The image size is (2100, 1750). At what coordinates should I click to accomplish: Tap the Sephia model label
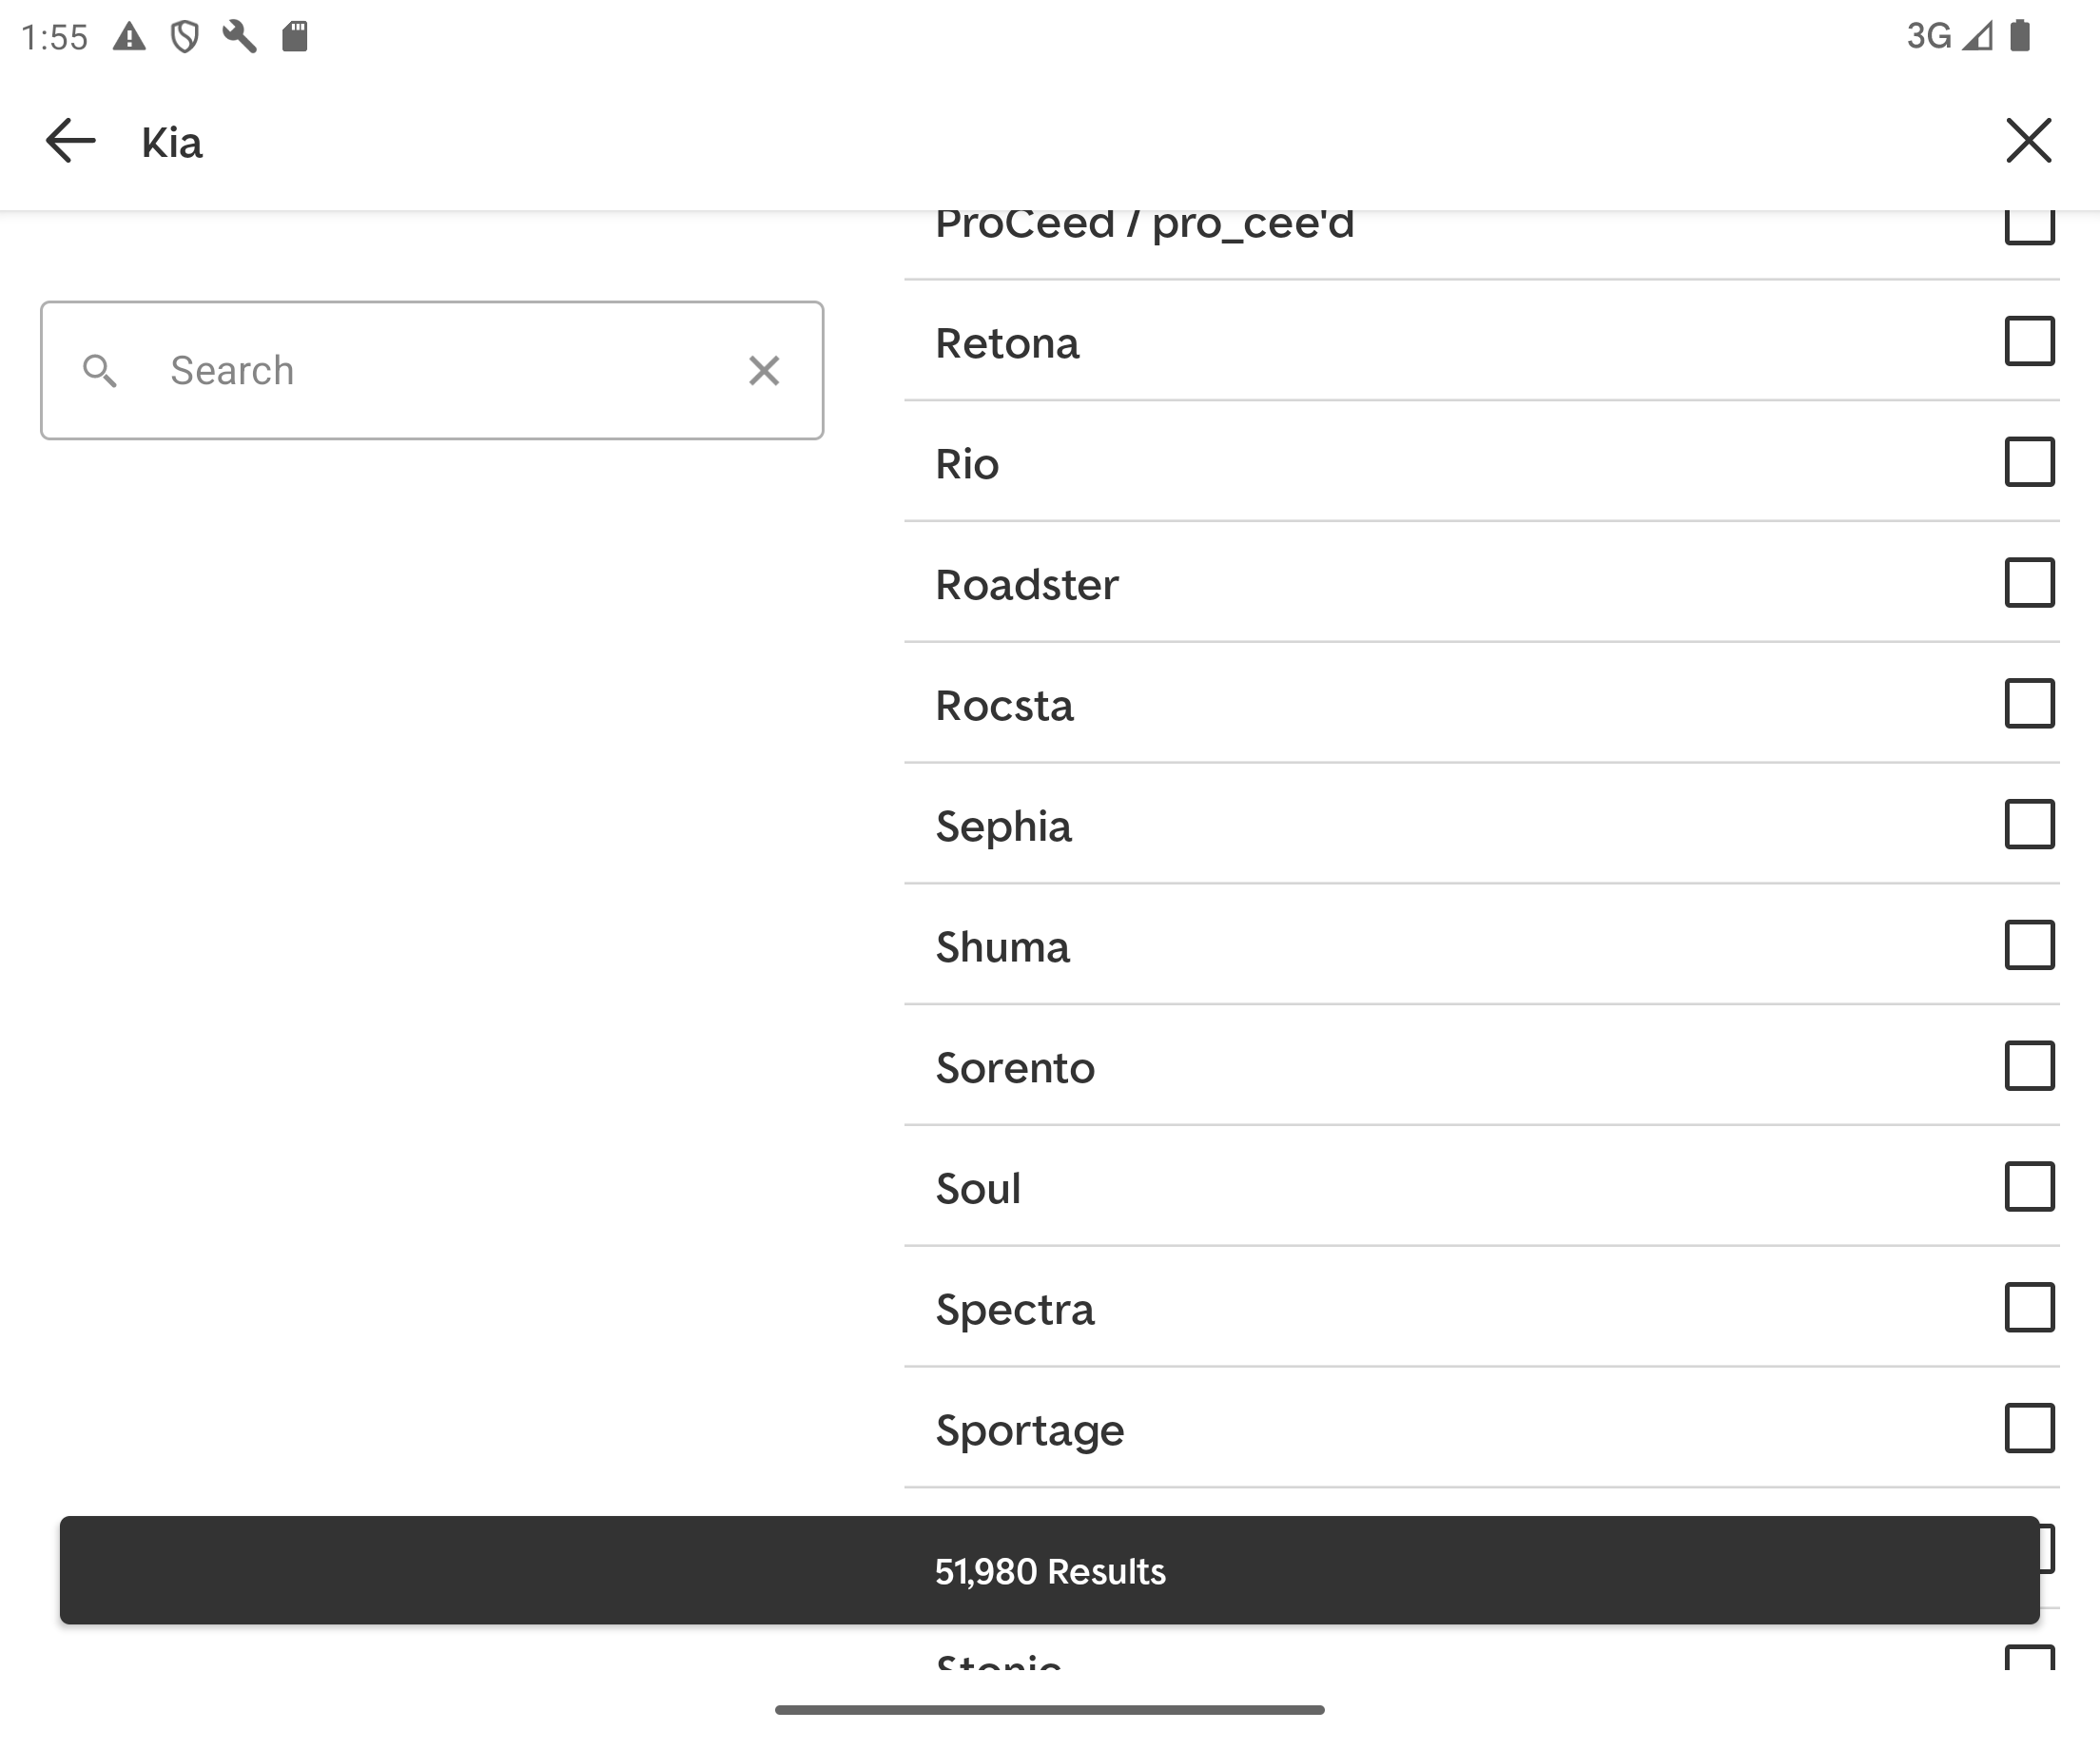click(x=1004, y=828)
